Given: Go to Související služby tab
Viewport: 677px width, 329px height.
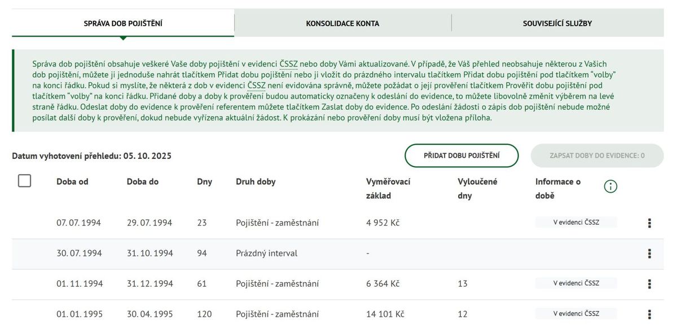Looking at the screenshot, I should [557, 24].
